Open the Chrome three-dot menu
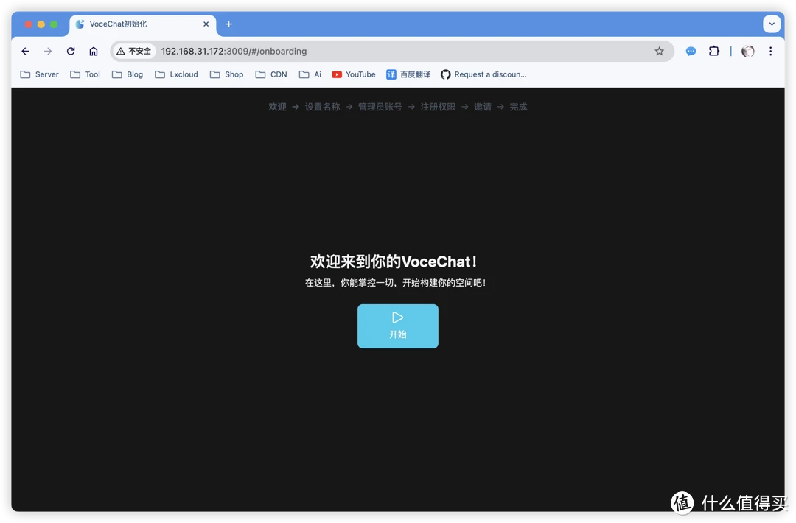796x523 pixels. 770,51
